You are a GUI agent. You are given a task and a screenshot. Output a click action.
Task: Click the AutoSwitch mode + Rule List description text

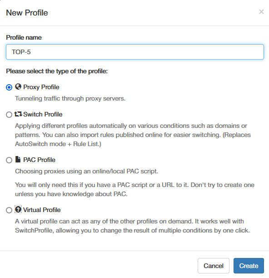click(x=58, y=144)
